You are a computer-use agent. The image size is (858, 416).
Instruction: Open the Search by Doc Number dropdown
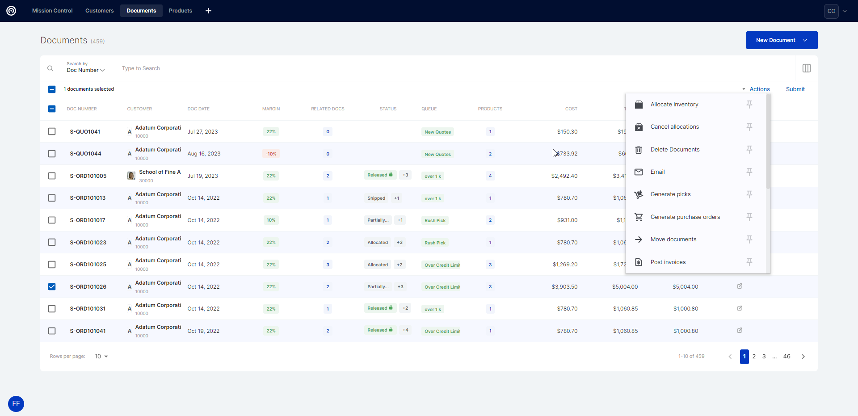[85, 70]
